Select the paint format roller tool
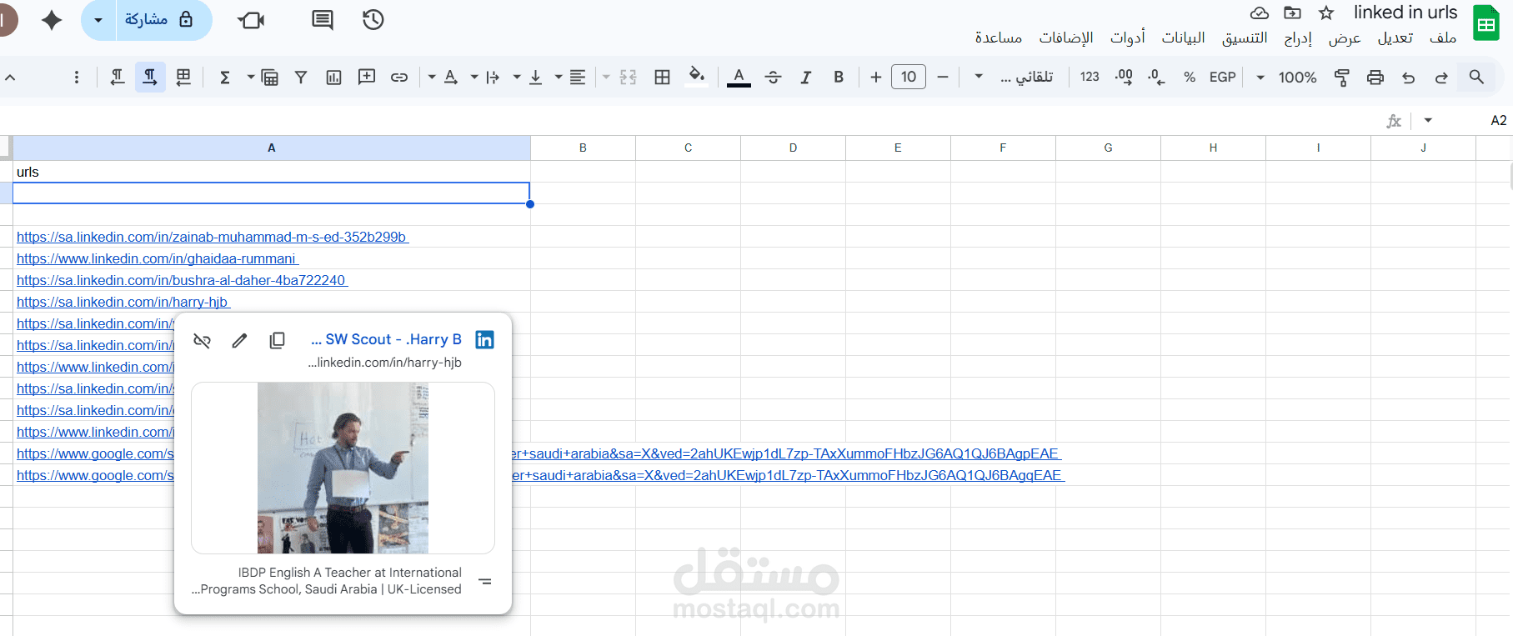This screenshot has width=1513, height=636. 1342,78
